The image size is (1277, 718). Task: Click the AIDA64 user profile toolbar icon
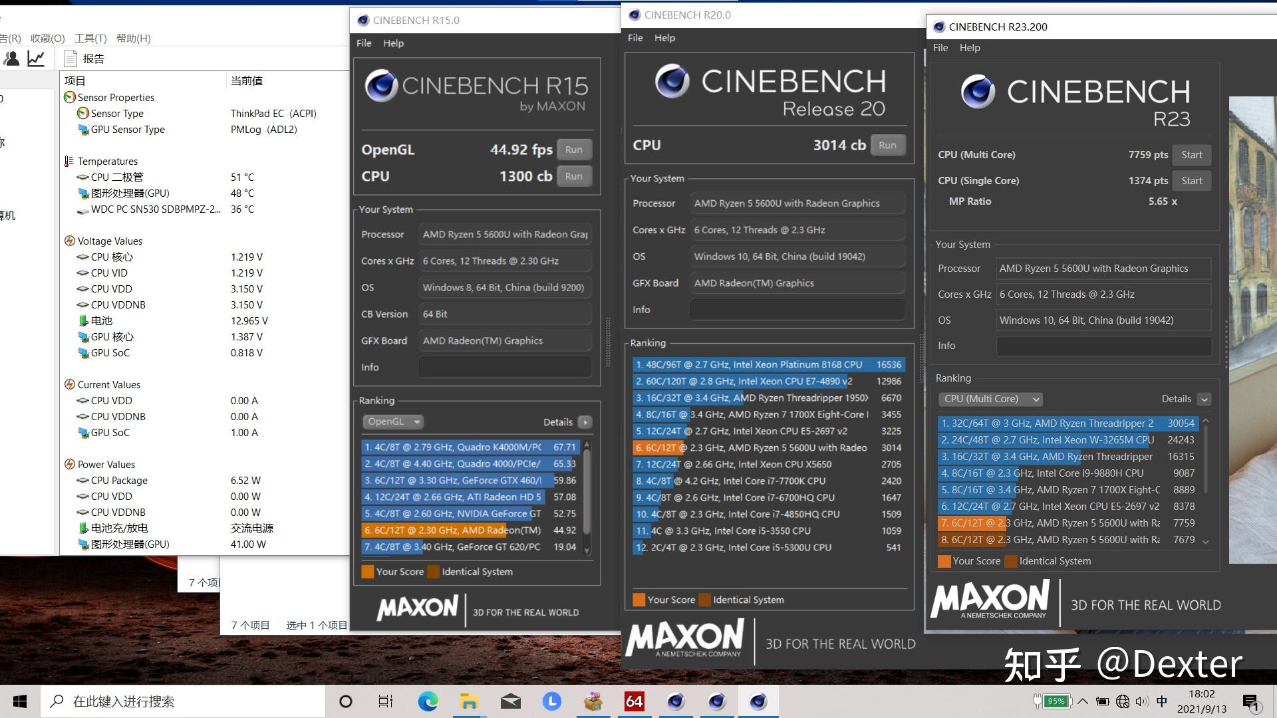[x=11, y=59]
